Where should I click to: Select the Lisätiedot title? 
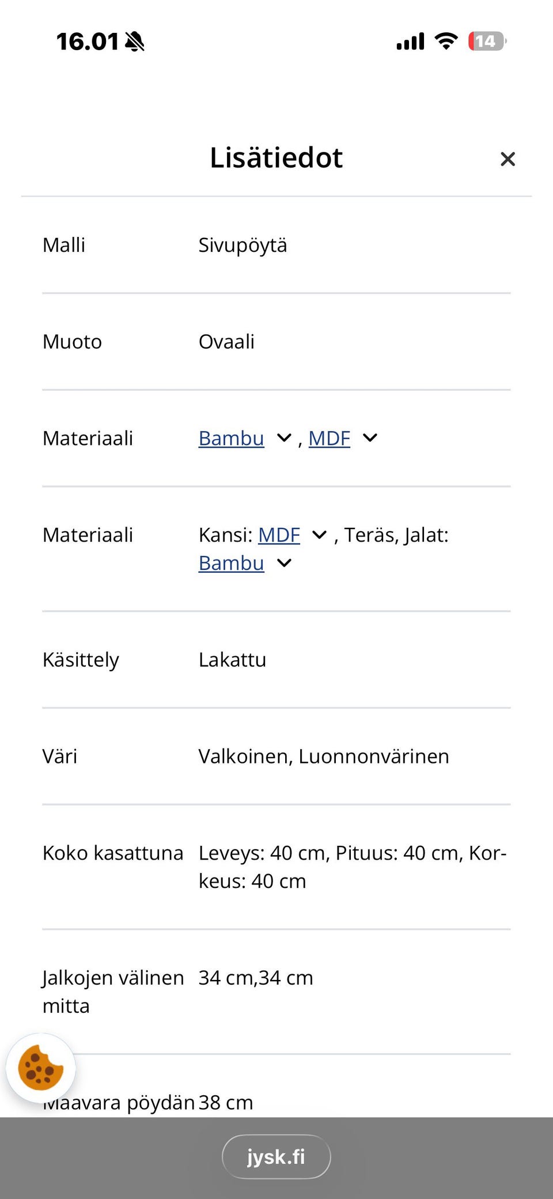(x=276, y=157)
